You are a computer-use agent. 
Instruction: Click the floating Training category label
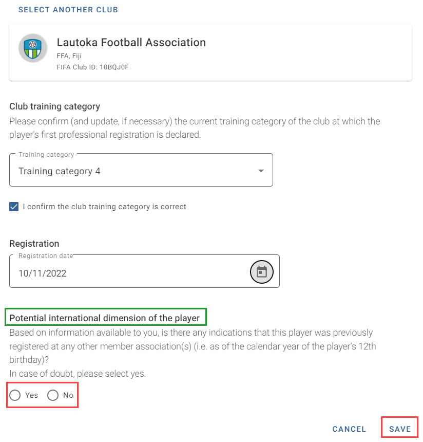46,155
